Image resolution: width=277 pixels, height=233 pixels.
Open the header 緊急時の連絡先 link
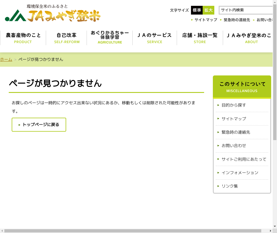pyautogui.click(x=236, y=20)
